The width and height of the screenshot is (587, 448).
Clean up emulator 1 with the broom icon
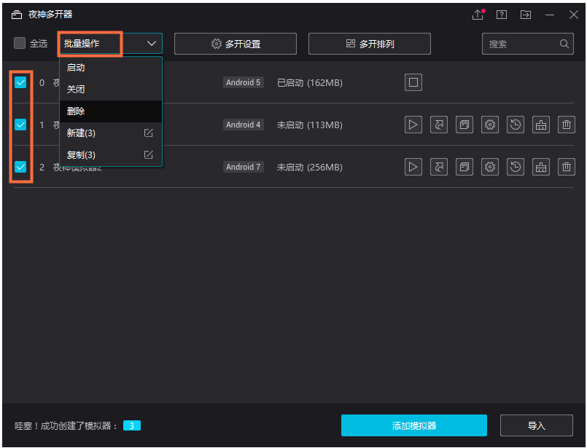[x=541, y=125]
